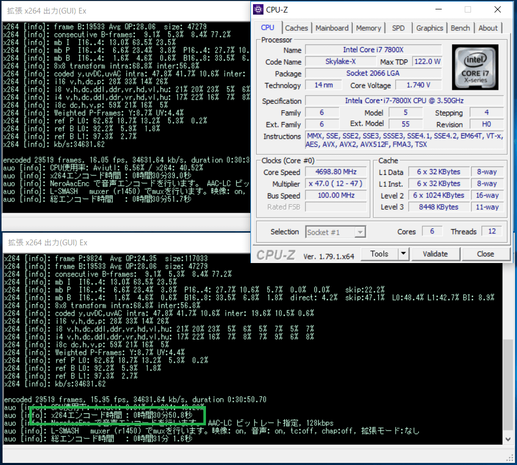
Task: Click the Intel Core i7 X-series logo
Action: coord(475,67)
